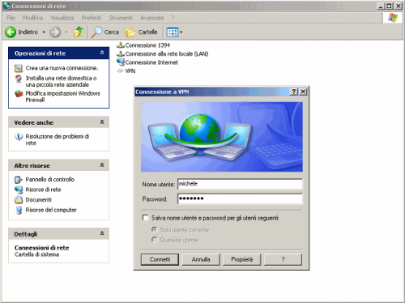Open Documenti link
Viewport: 405px width, 303px height.
click(38, 200)
